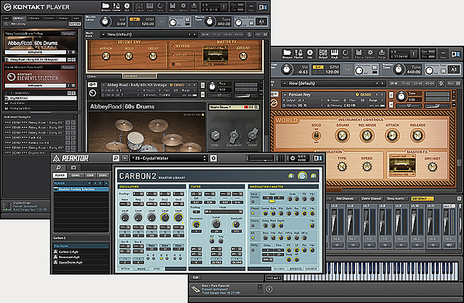Click Delete Channel button in output mixer

click(371, 198)
